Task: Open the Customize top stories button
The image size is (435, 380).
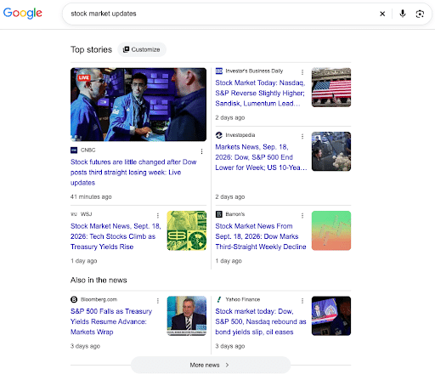Action: pos(142,49)
